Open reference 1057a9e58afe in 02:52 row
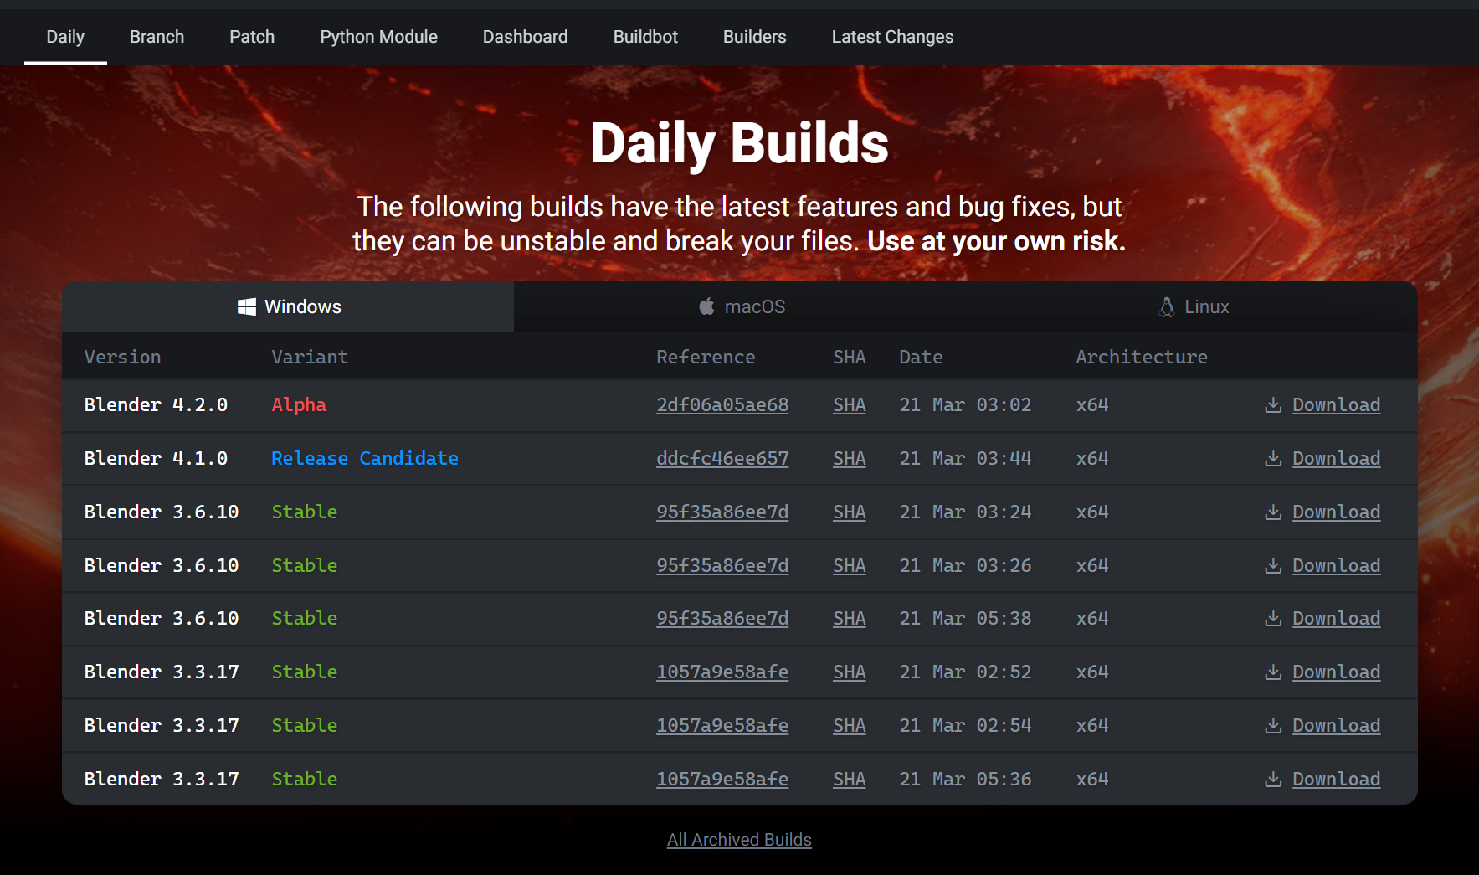The width and height of the screenshot is (1479, 875). (x=722, y=672)
